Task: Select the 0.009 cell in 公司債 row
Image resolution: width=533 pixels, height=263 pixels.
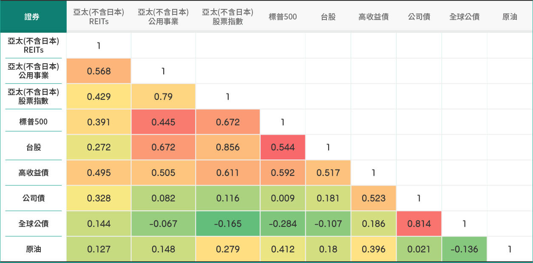Action: 283,198
